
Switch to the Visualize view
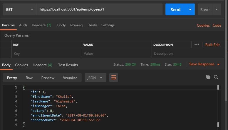(70, 78)
